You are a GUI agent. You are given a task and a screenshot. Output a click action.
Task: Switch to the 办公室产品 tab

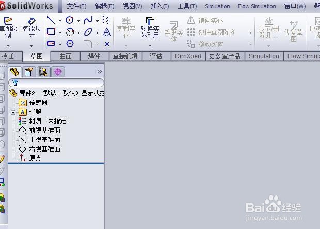point(225,56)
